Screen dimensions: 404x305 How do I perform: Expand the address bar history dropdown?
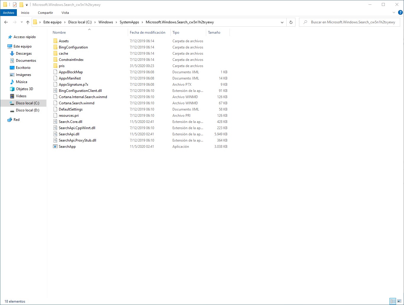click(x=282, y=22)
